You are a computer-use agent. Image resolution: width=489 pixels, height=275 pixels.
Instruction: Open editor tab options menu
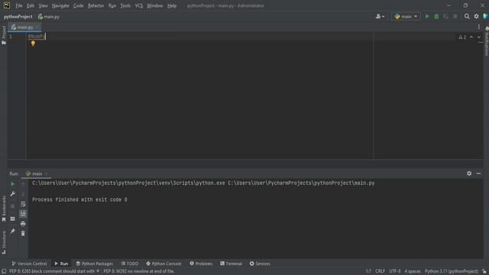(479, 27)
